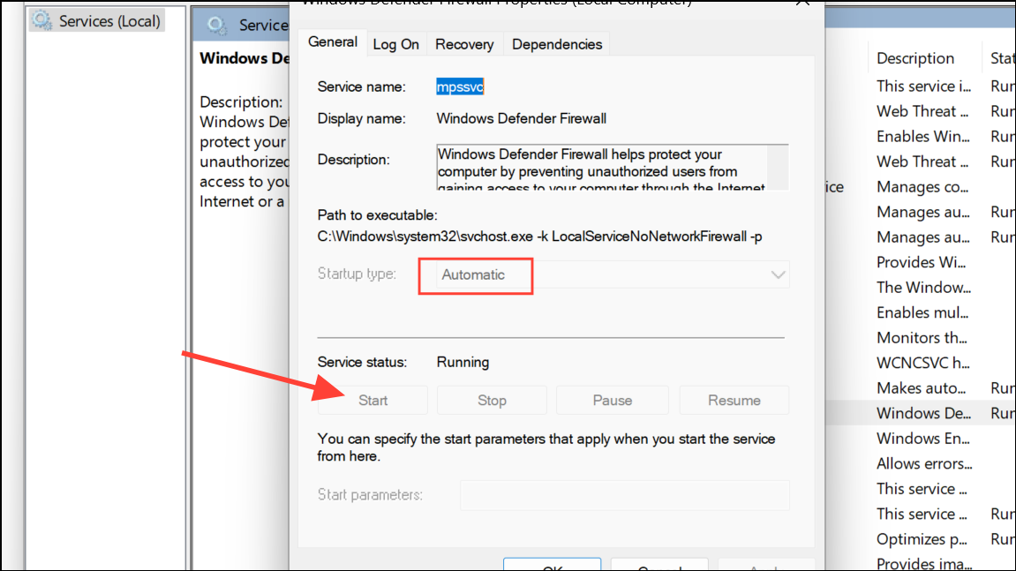Click the Stop service button

click(x=492, y=401)
